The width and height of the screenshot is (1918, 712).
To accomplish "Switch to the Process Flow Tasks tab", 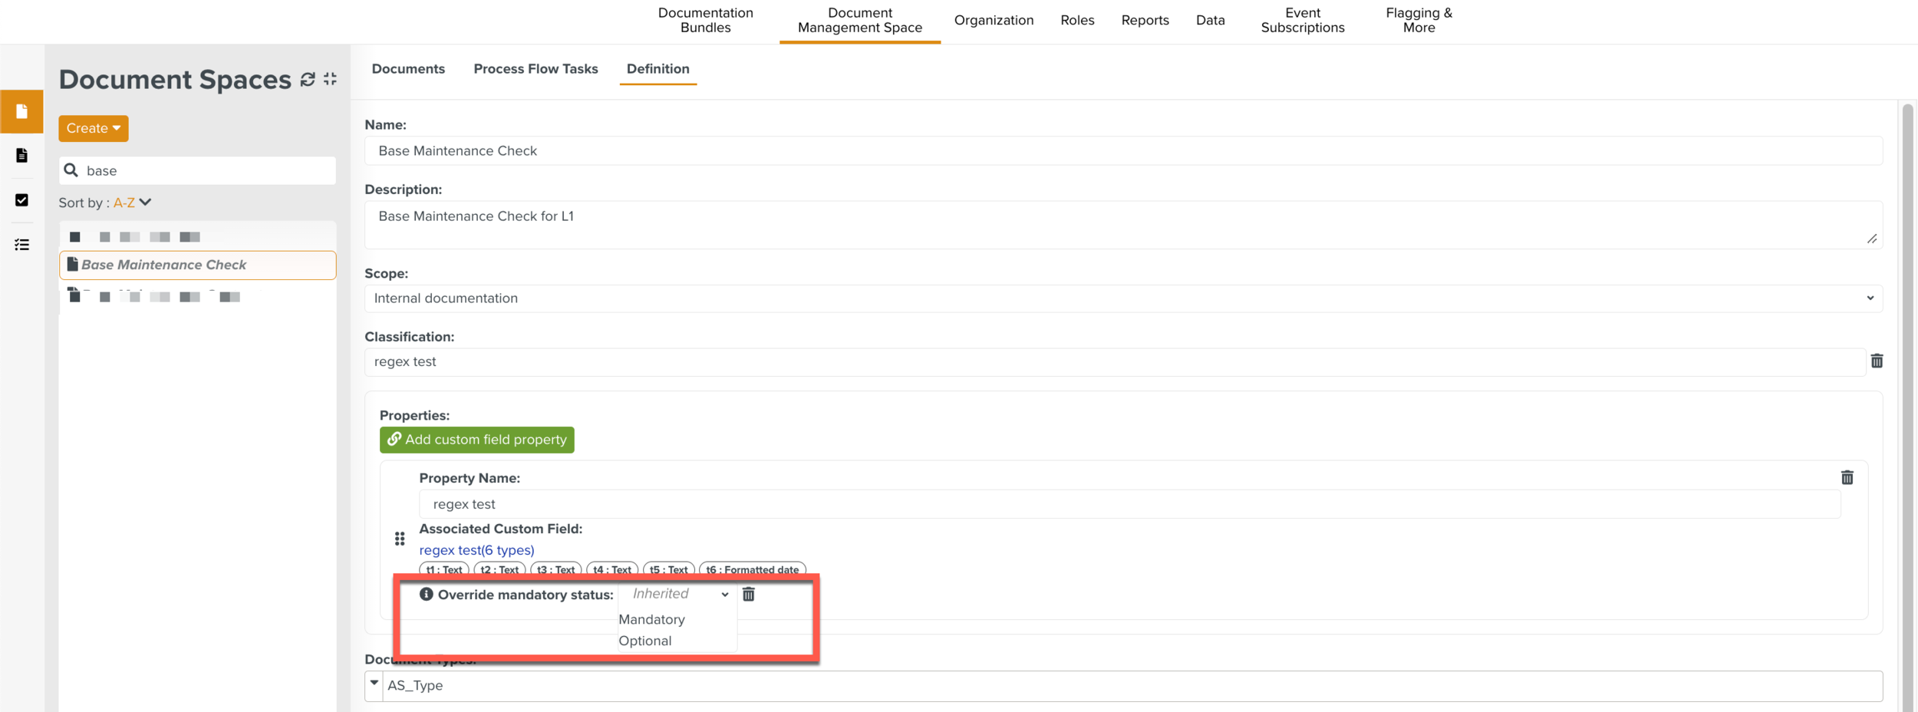I will click(x=536, y=69).
